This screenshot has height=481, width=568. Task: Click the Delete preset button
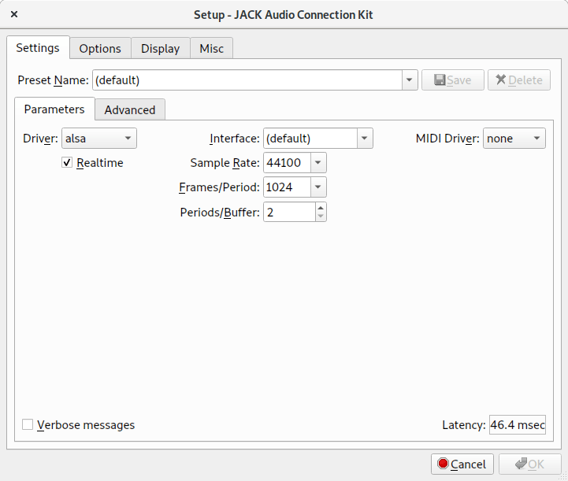[518, 80]
